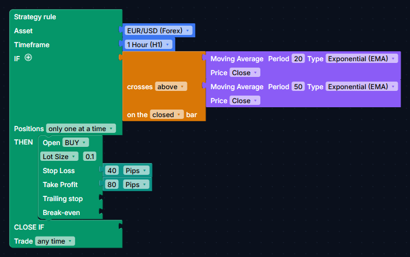Click the plus icon next to IF

click(28, 57)
